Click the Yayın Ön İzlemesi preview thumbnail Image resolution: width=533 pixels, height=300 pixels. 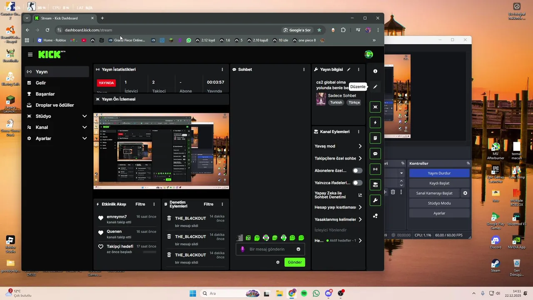point(161,151)
